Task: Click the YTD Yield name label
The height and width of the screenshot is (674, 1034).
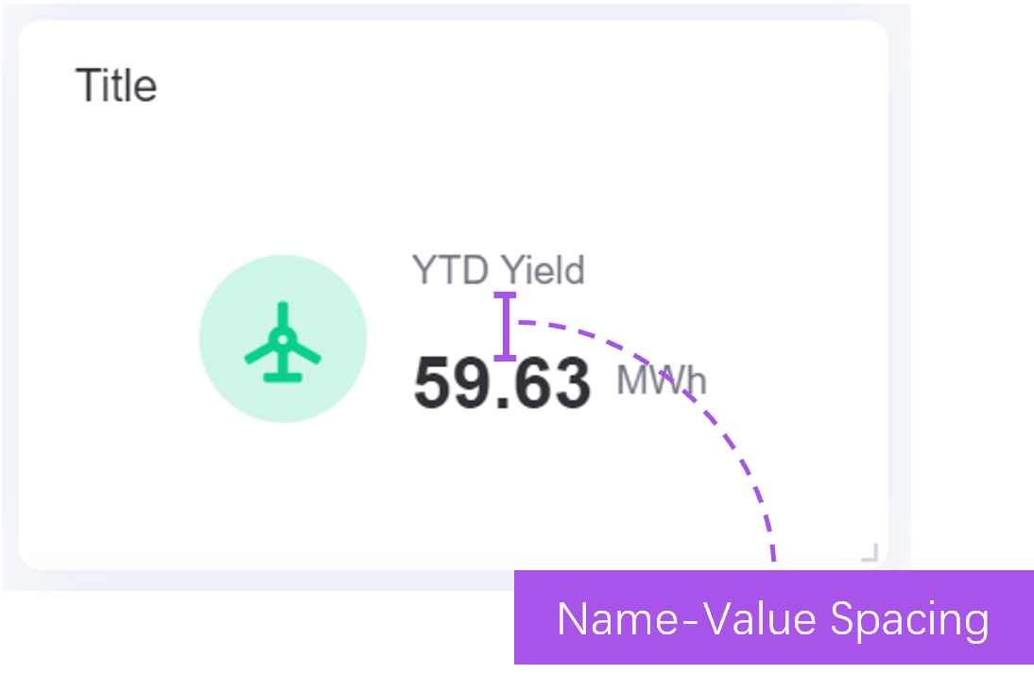Action: tap(498, 271)
